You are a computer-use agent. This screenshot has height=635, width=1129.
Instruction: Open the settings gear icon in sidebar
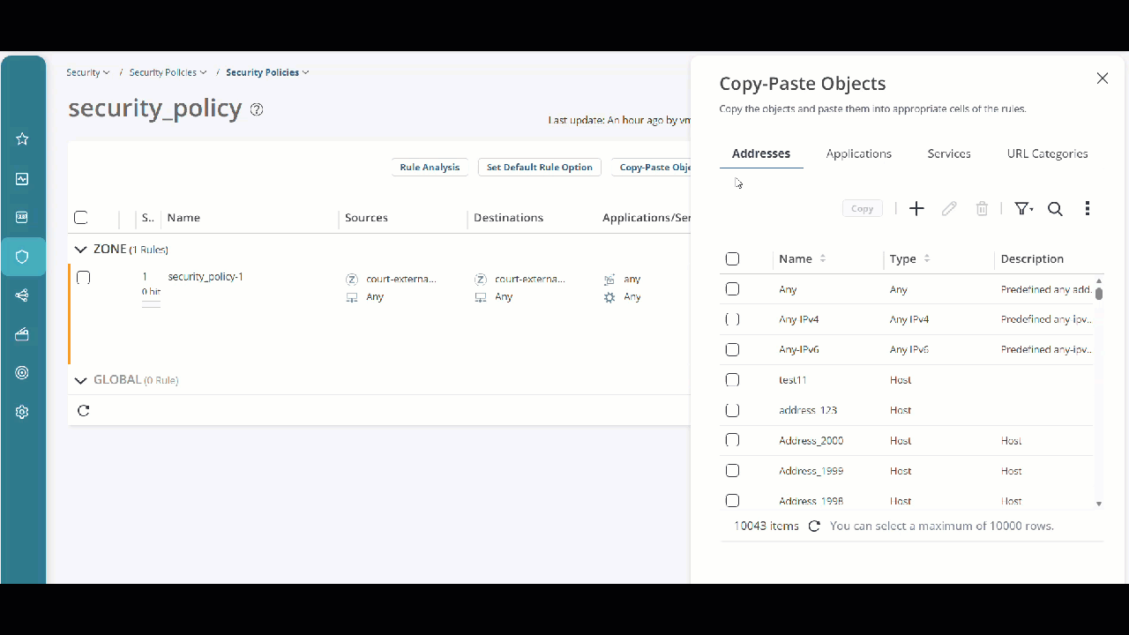pyautogui.click(x=22, y=412)
